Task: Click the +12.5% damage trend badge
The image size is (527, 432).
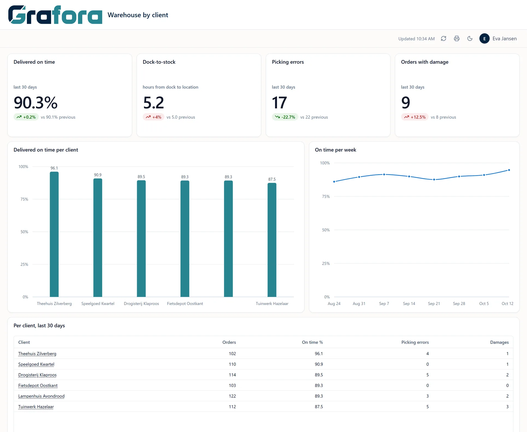Action: pos(415,117)
